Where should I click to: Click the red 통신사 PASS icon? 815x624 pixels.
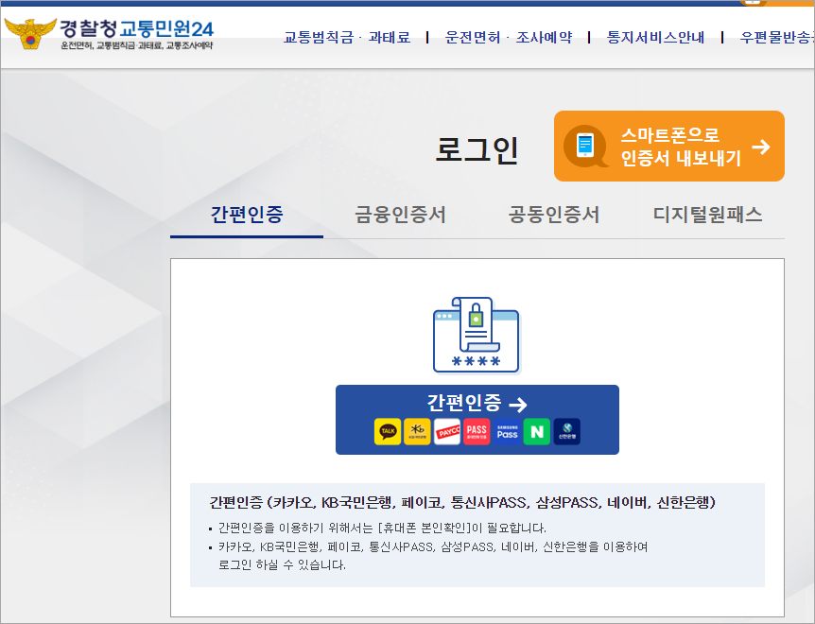pyautogui.click(x=477, y=432)
